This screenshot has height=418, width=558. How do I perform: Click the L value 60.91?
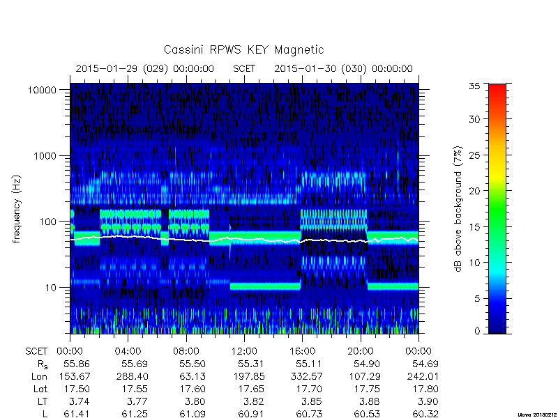click(251, 414)
